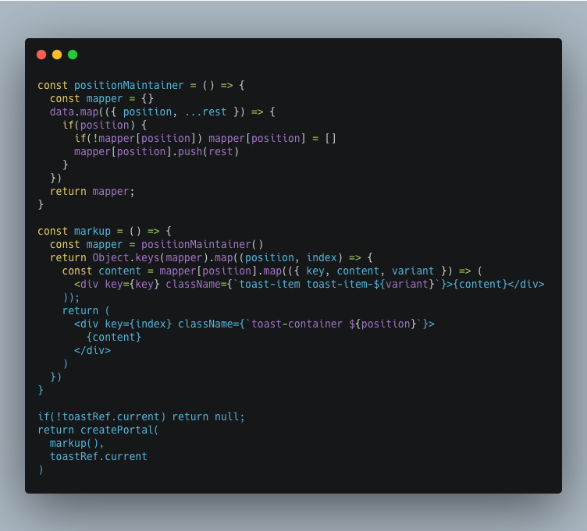Click the 'const markup' declaration
The height and width of the screenshot is (531, 587).
point(74,231)
